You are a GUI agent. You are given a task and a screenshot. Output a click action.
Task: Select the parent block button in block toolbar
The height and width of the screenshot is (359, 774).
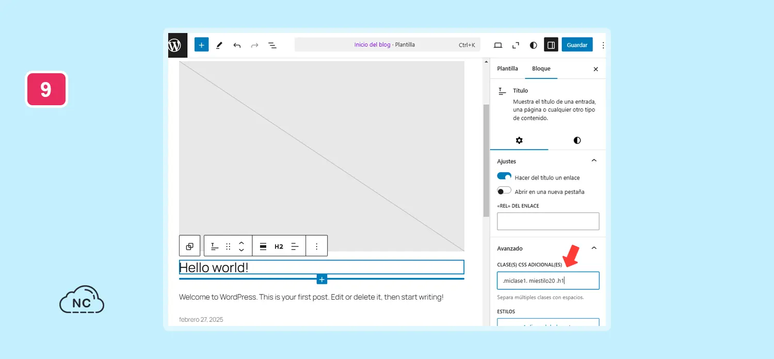[x=189, y=246]
